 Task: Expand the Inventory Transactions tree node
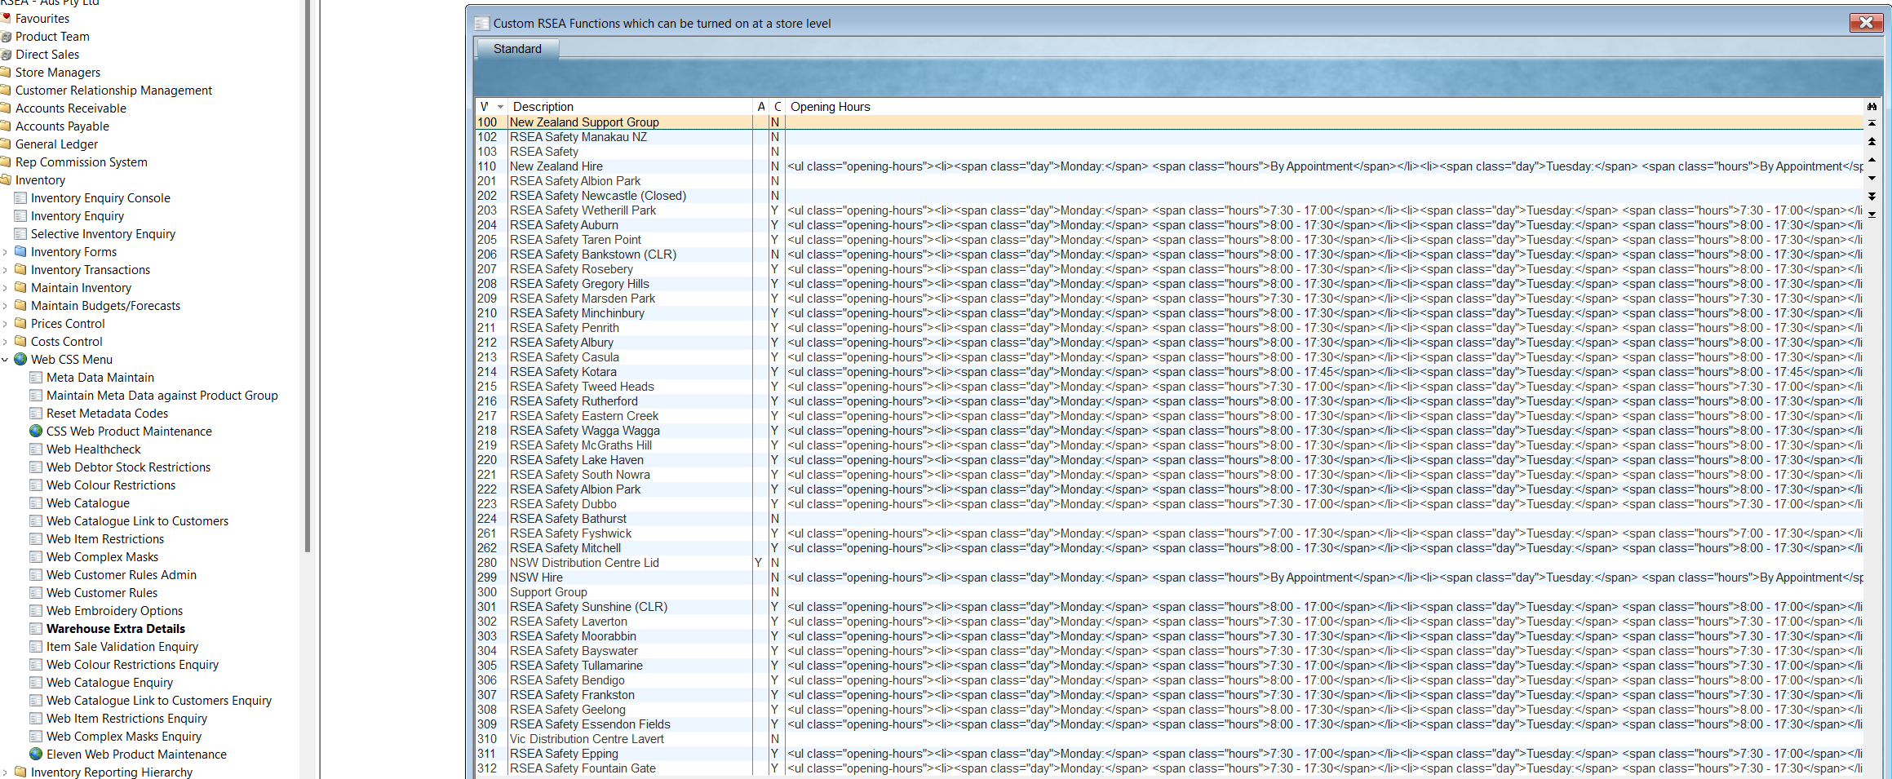[x=5, y=270]
